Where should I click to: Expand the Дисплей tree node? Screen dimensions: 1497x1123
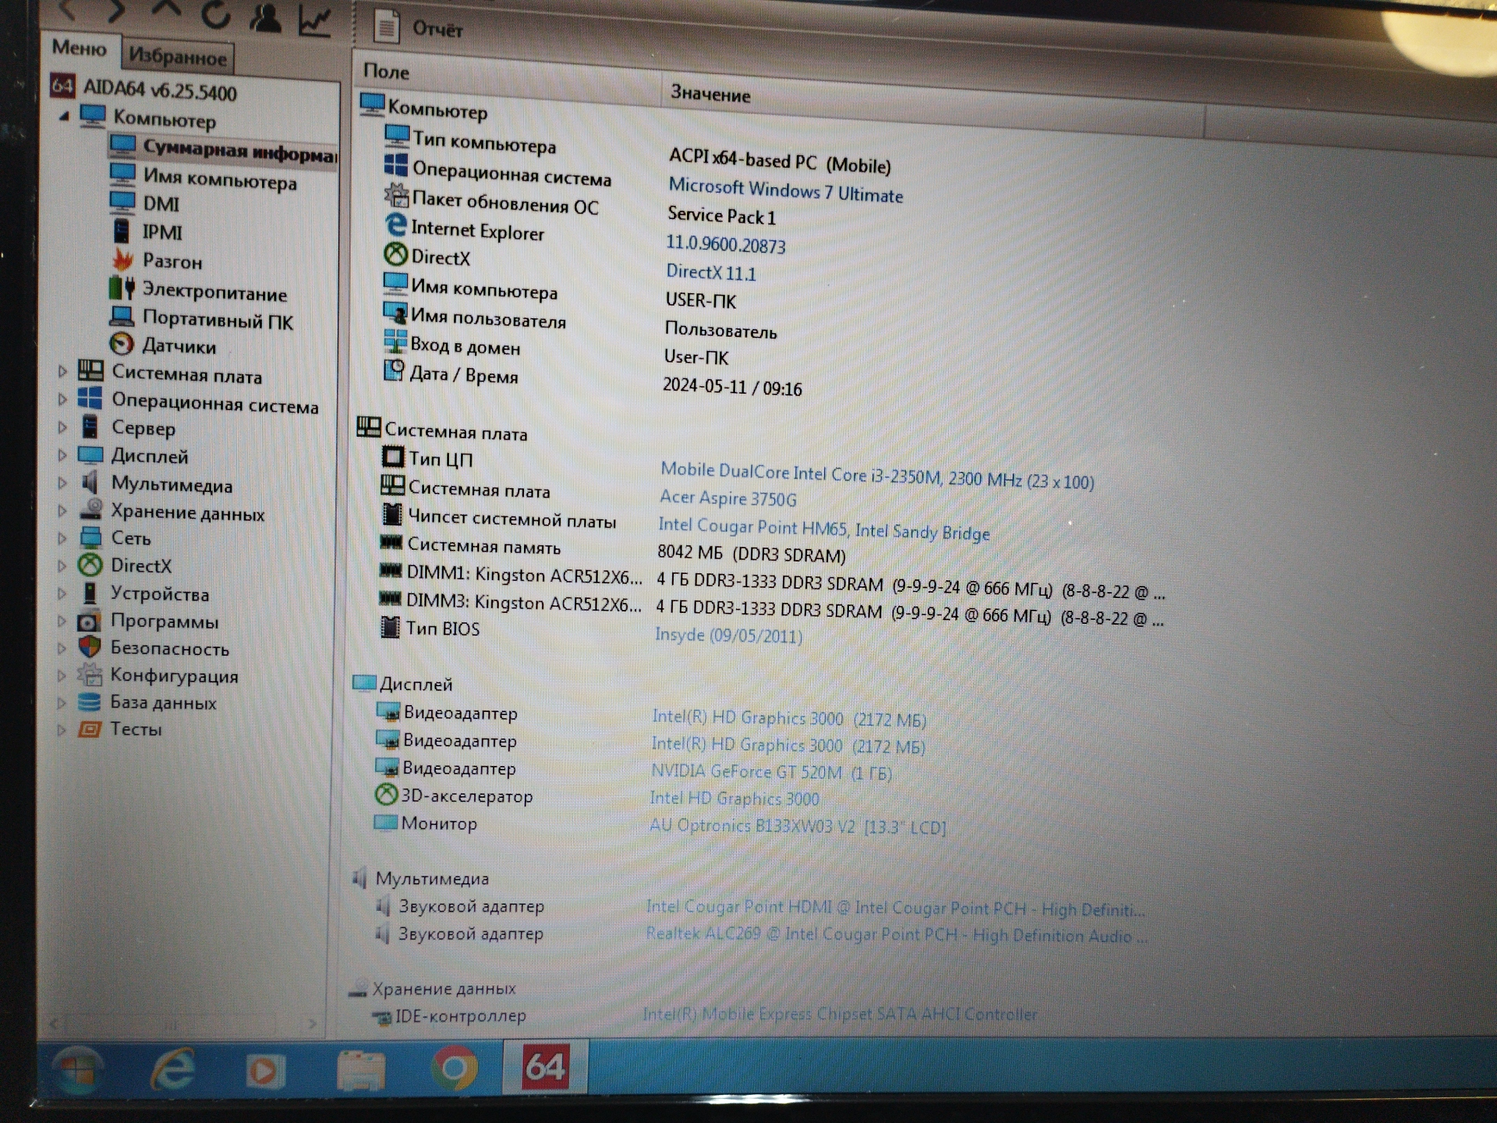point(62,455)
